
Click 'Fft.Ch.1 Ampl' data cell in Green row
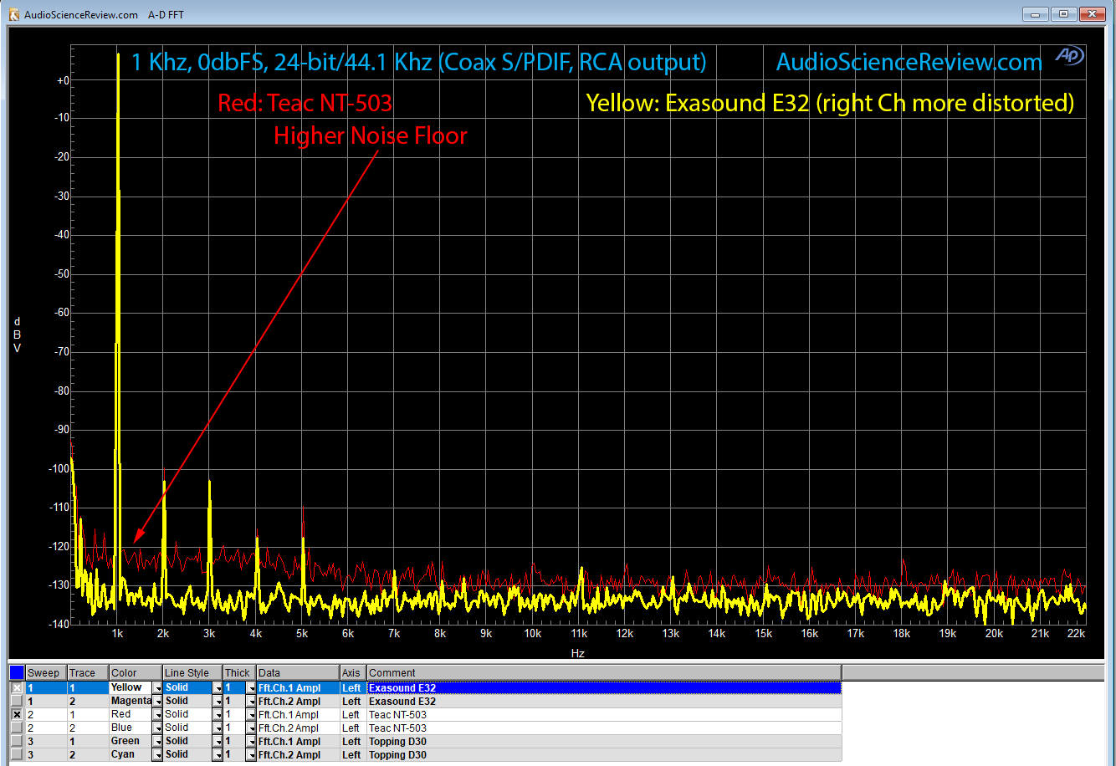tap(298, 741)
